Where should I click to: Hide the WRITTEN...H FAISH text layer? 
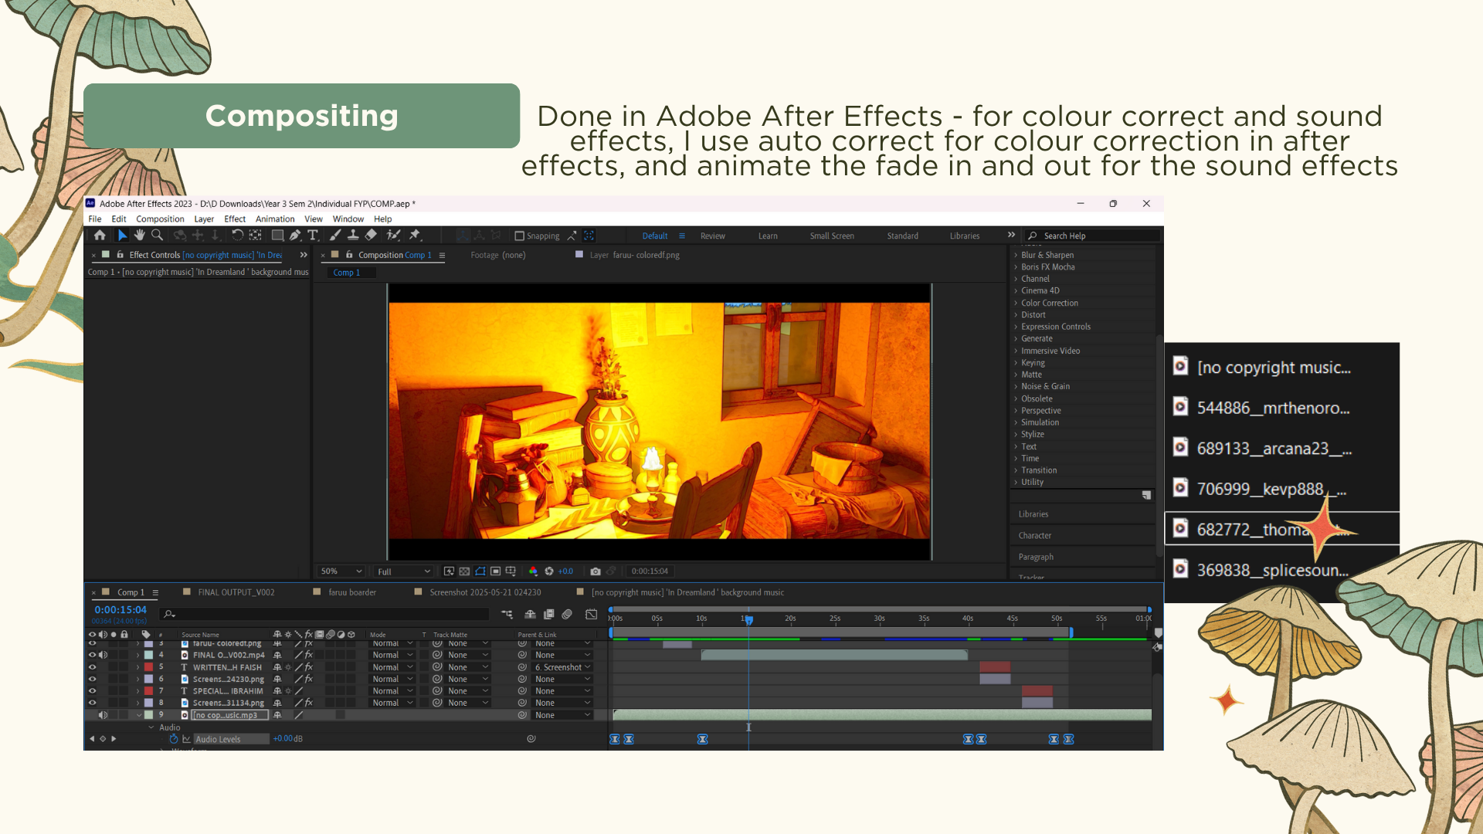click(x=93, y=667)
